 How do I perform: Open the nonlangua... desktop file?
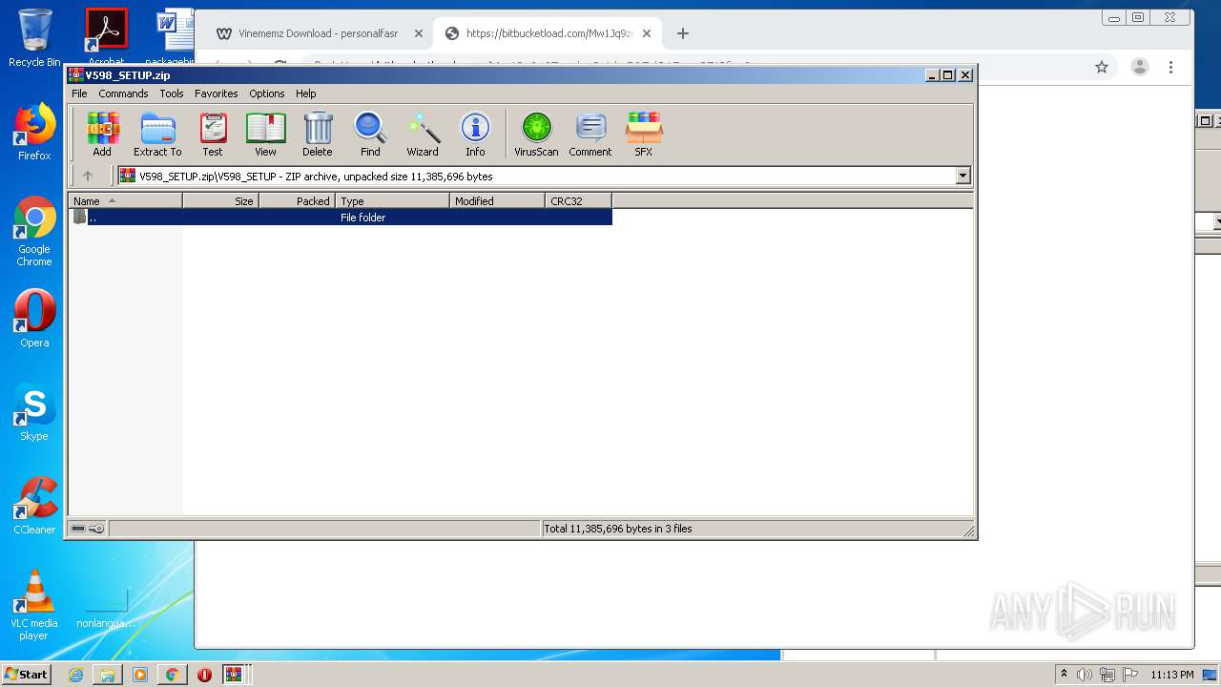coord(106,608)
